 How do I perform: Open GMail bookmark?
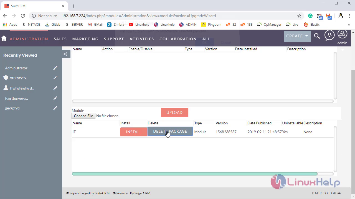click(95, 25)
